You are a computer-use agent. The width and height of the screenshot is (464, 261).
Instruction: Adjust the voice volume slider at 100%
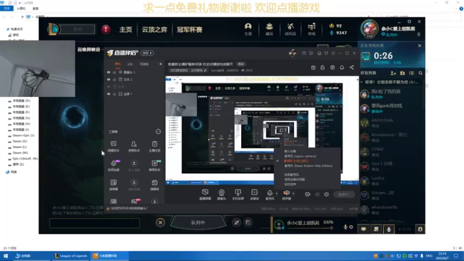click(x=310, y=228)
